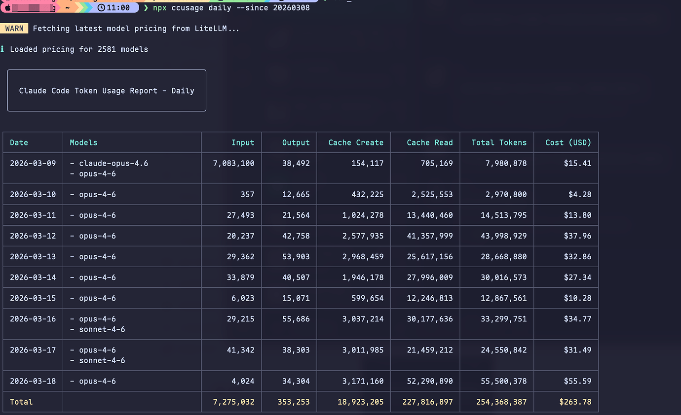
Task: Select the 2026-03-09 date cell
Action: coord(33,163)
